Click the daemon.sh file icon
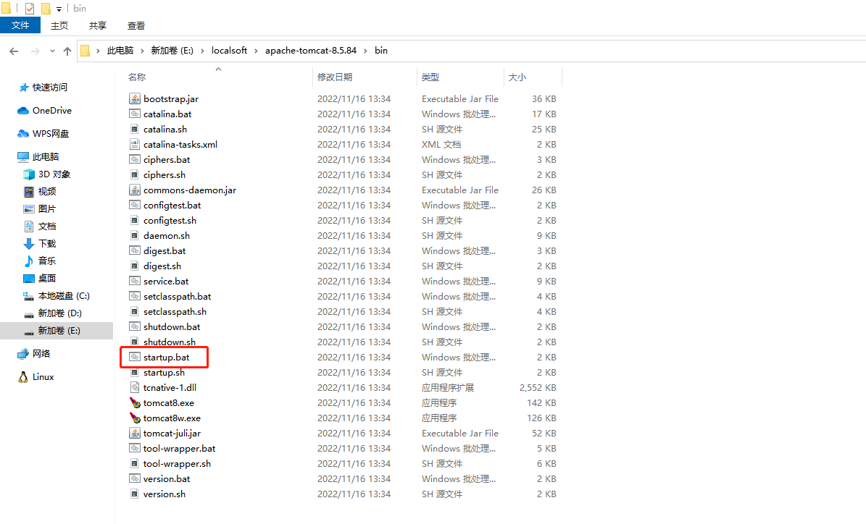 click(x=134, y=235)
